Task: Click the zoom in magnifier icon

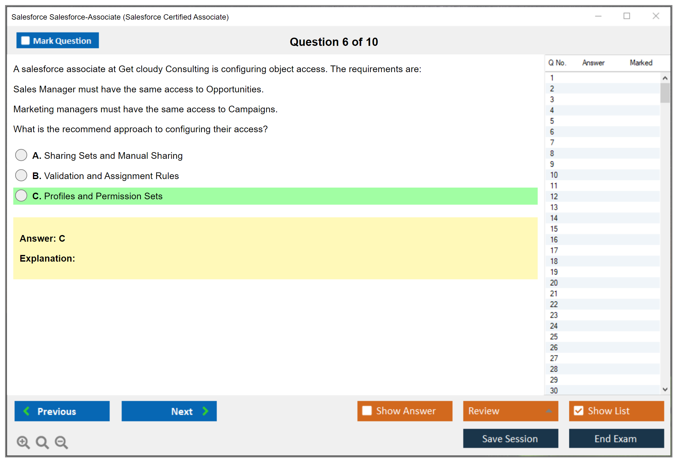Action: tap(23, 442)
